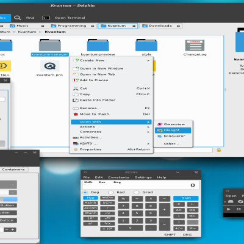This screenshot has height=244, width=244.
Task: Select the kvantumpreview folder icon
Action: point(98,45)
